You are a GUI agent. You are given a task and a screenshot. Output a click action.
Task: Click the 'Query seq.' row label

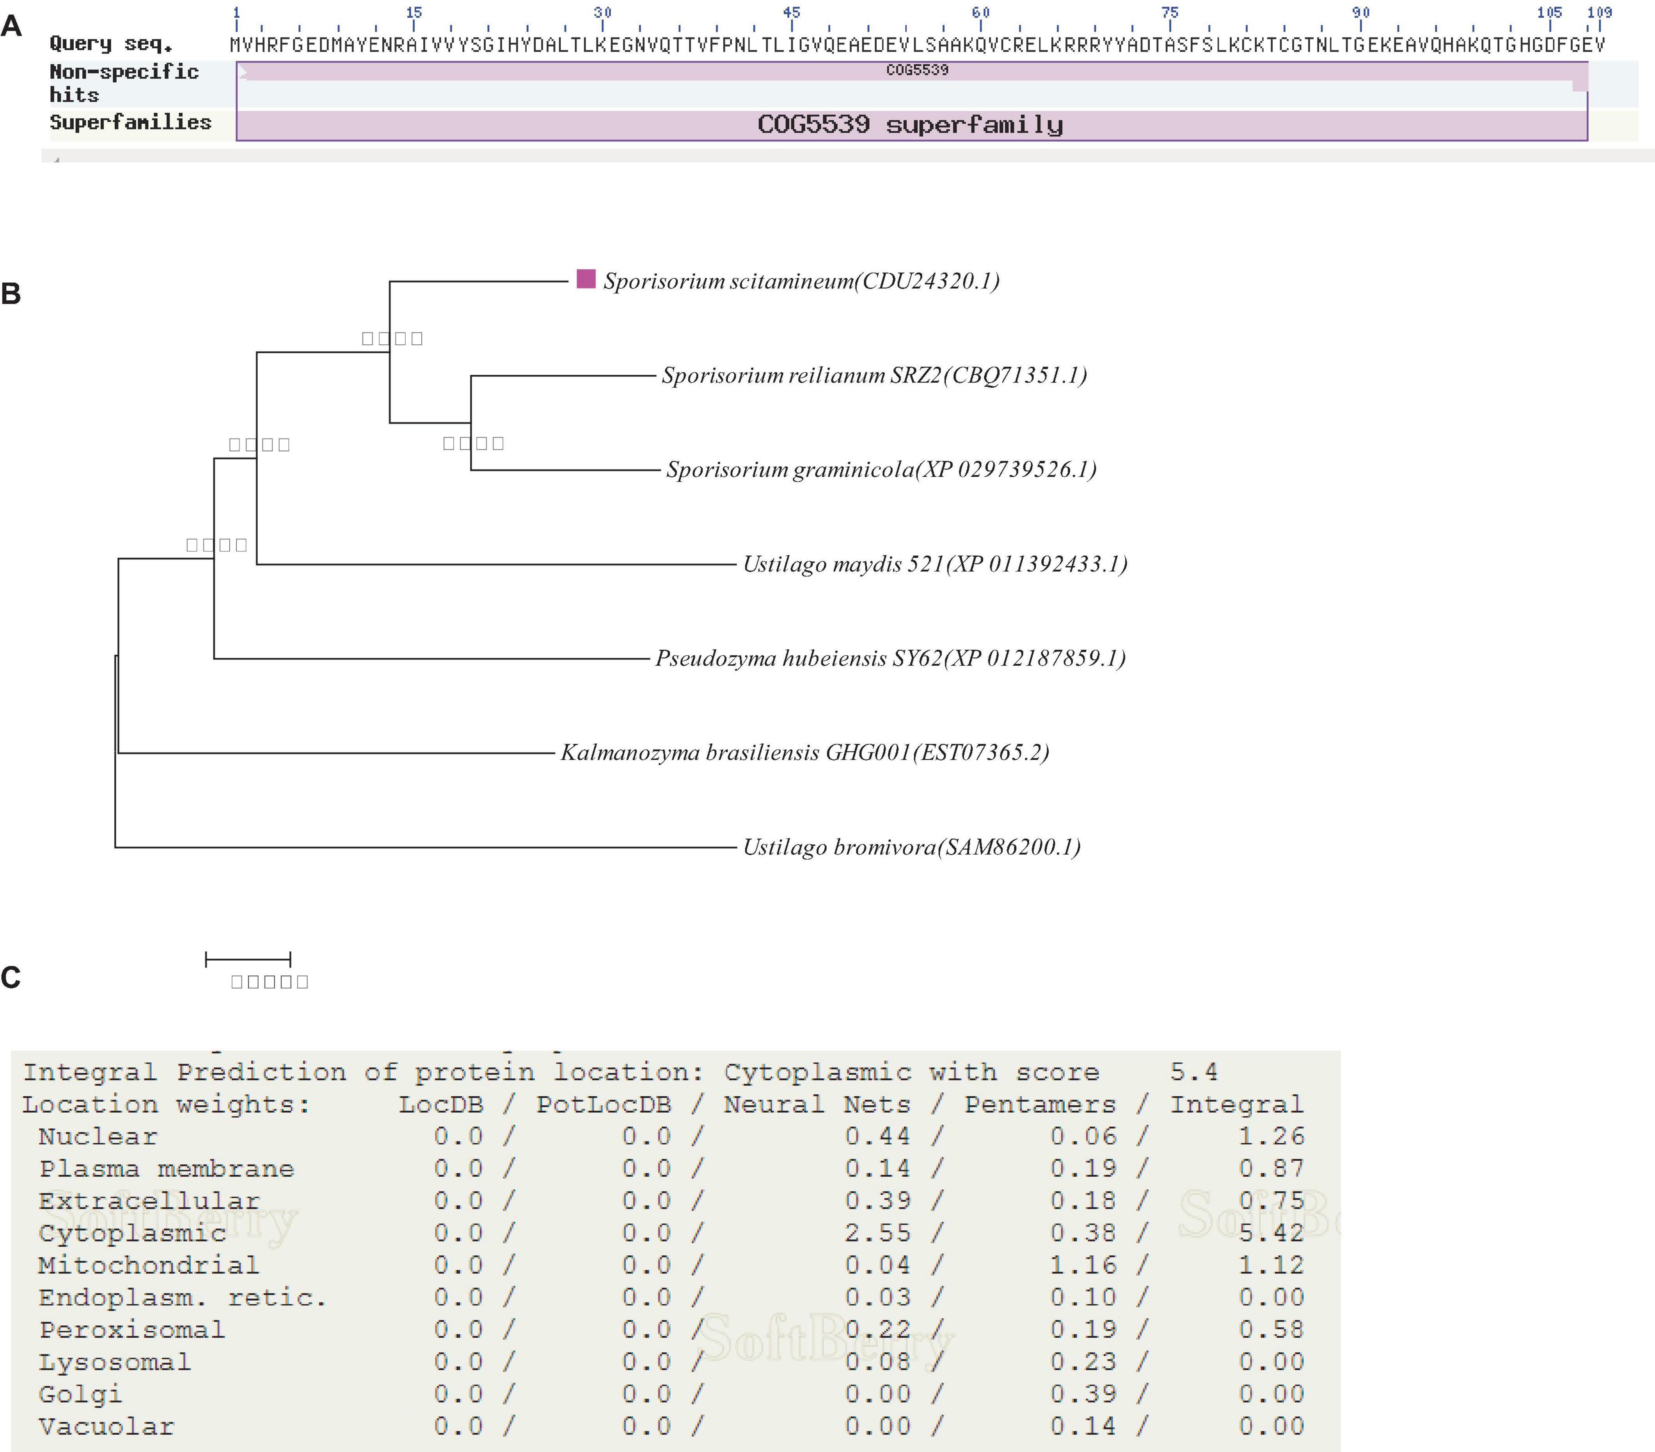point(111,44)
